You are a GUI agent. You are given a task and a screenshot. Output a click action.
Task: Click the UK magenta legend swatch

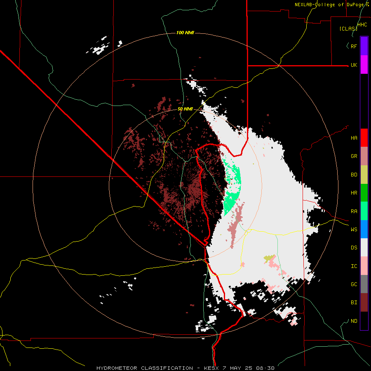click(364, 65)
